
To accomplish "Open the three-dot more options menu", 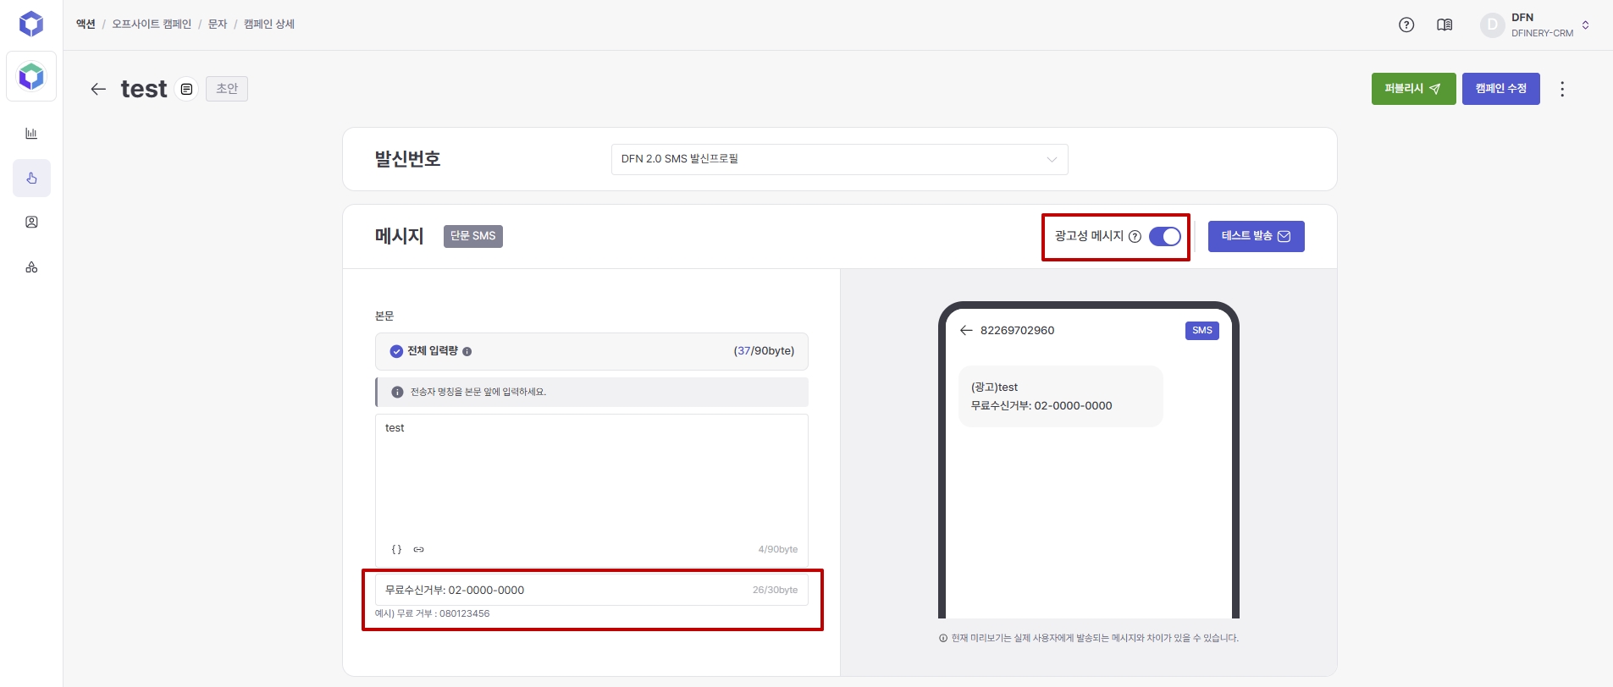I will pos(1562,89).
